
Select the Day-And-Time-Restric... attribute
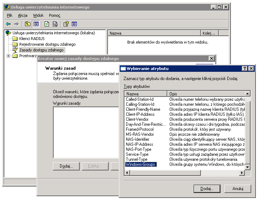146,124
